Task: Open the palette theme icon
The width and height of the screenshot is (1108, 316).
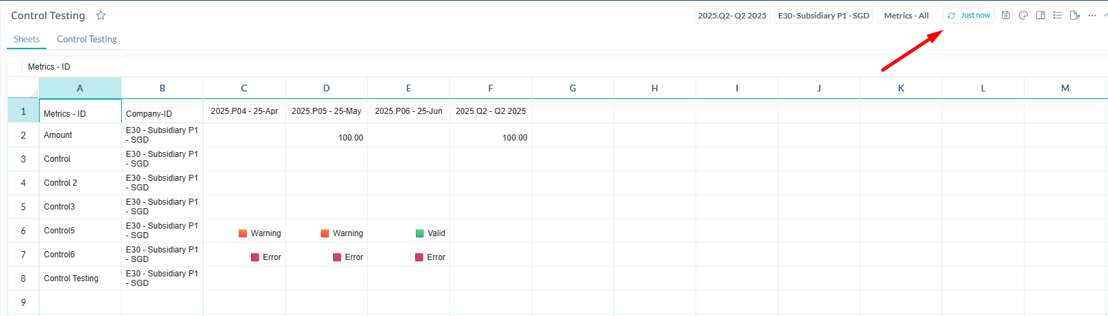Action: tap(1023, 15)
